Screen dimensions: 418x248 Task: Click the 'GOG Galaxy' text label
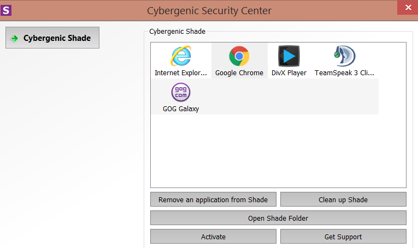pyautogui.click(x=181, y=108)
